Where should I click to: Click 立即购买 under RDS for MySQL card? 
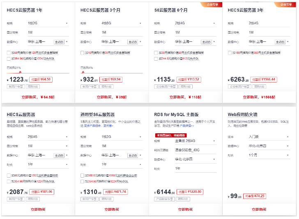(x=185, y=210)
